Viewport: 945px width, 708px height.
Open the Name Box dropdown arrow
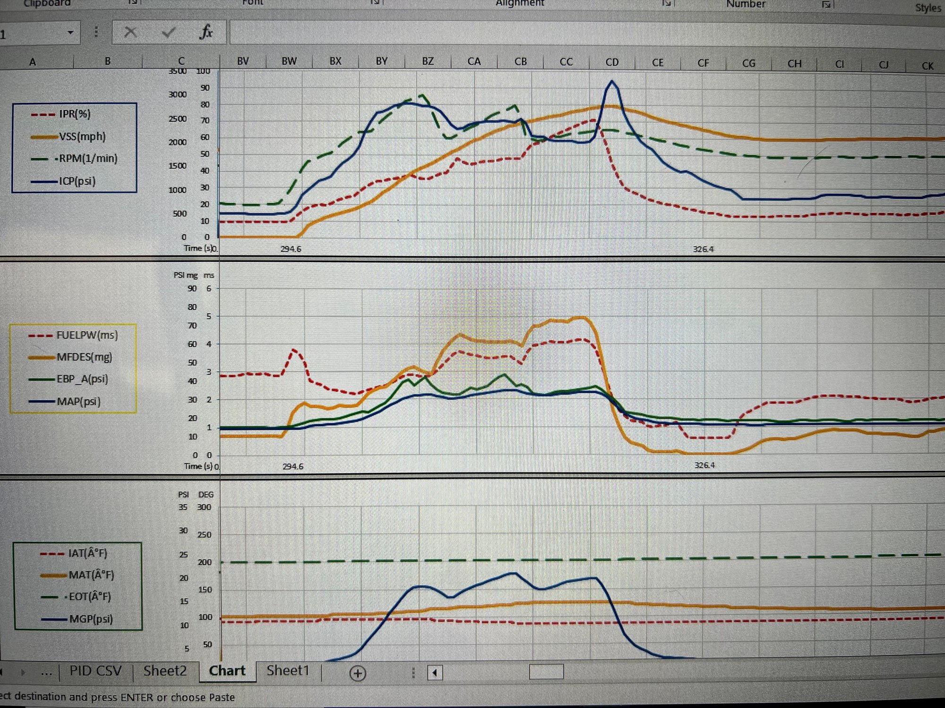[x=70, y=33]
